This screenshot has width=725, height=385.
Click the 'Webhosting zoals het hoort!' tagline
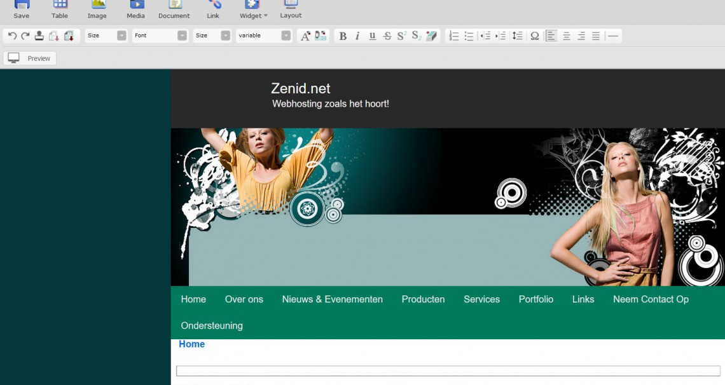[x=331, y=104]
